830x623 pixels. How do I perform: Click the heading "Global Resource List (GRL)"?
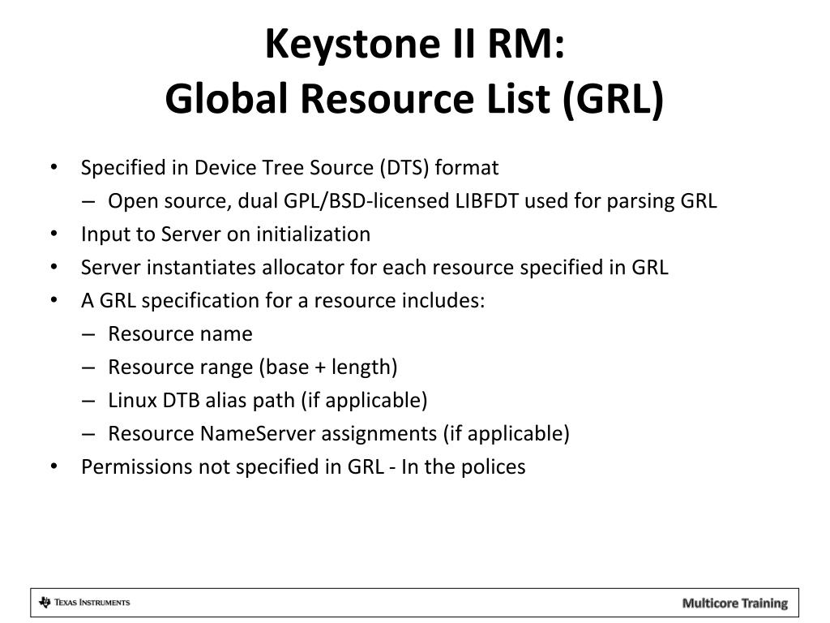coord(414,99)
